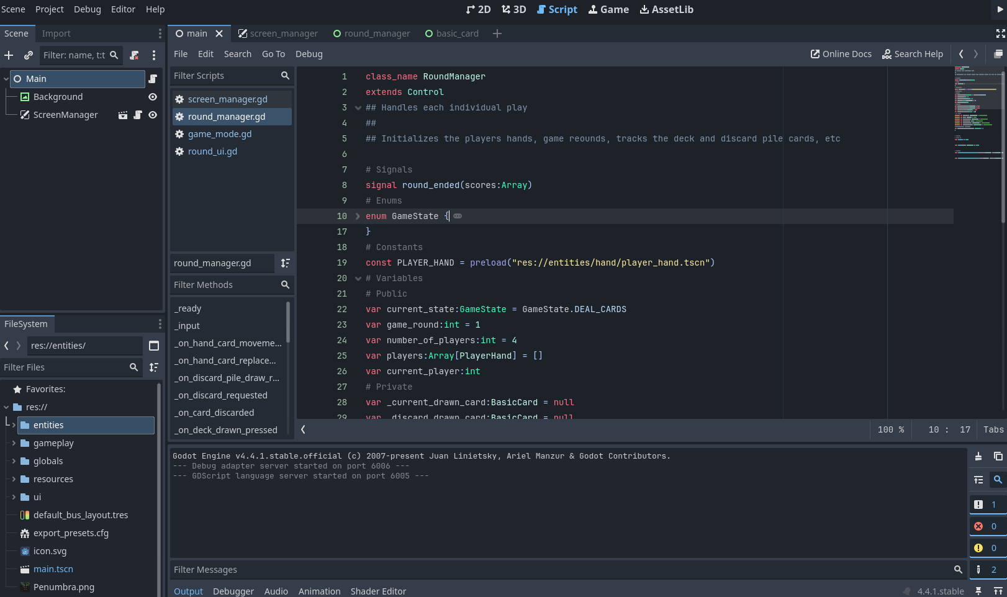Toggle split mode in FileSystem dock
The width and height of the screenshot is (1007, 597).
(x=154, y=346)
